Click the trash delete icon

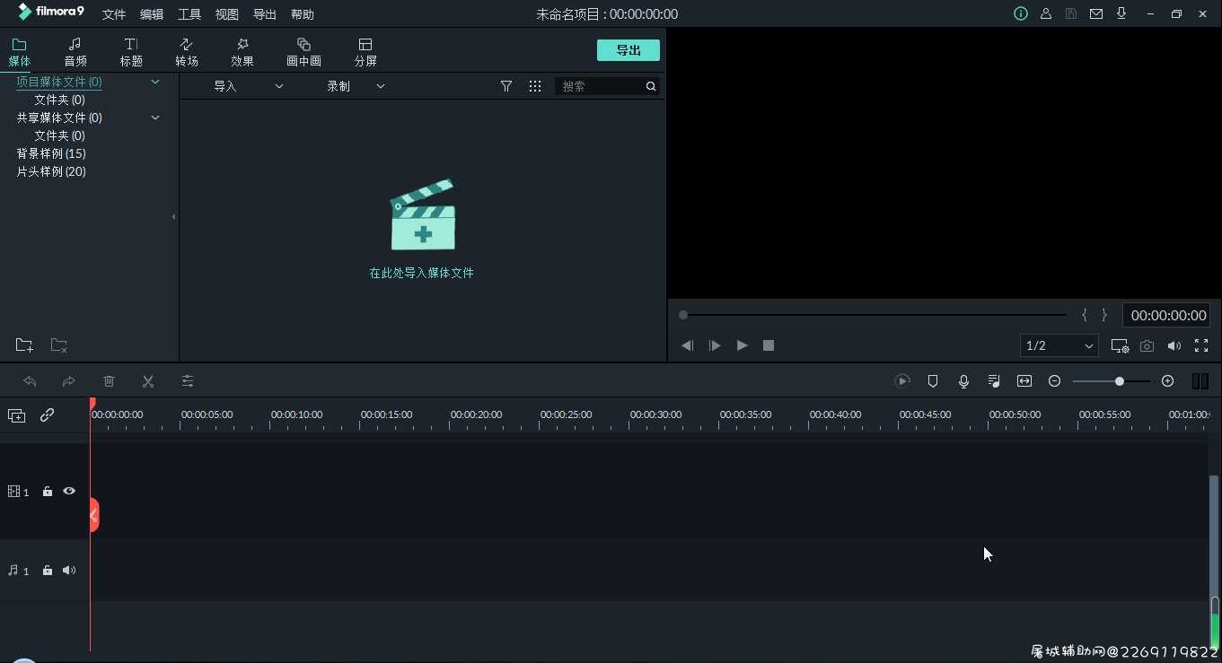pyautogui.click(x=109, y=381)
